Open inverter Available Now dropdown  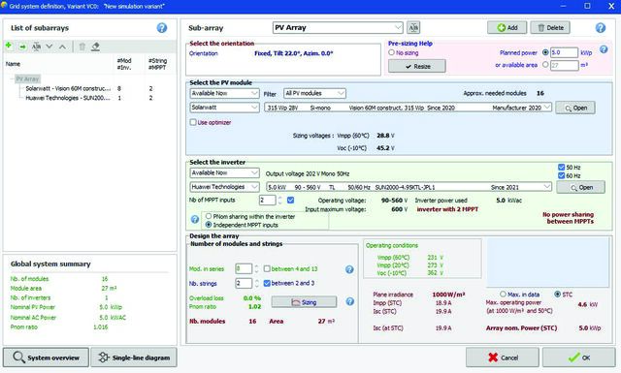coord(224,172)
